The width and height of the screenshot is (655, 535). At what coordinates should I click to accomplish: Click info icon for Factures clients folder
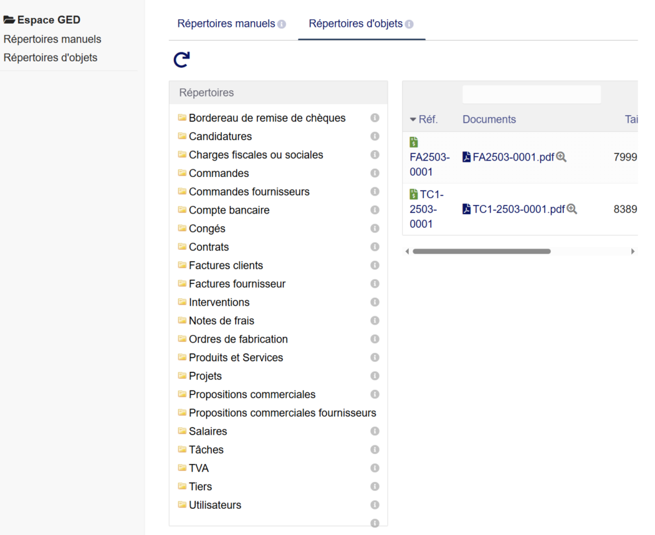coord(375,265)
